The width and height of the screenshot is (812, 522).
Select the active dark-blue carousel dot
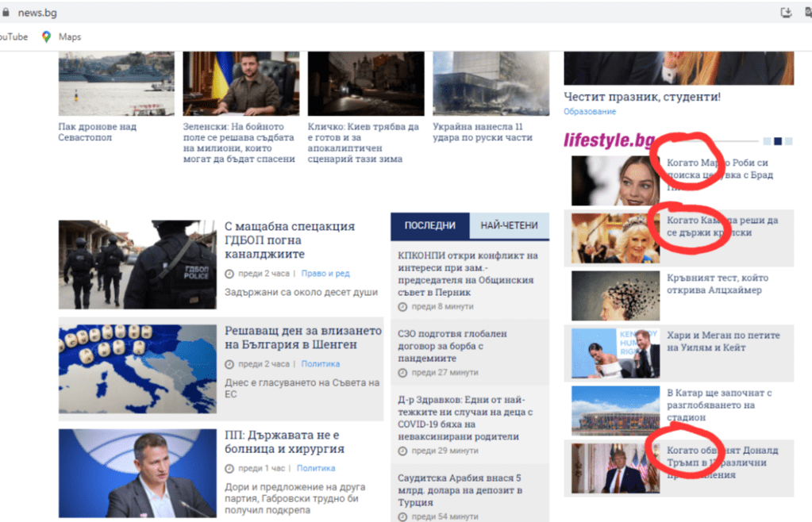coord(778,141)
